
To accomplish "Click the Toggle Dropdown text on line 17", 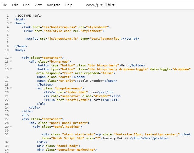I will point(91,81).
